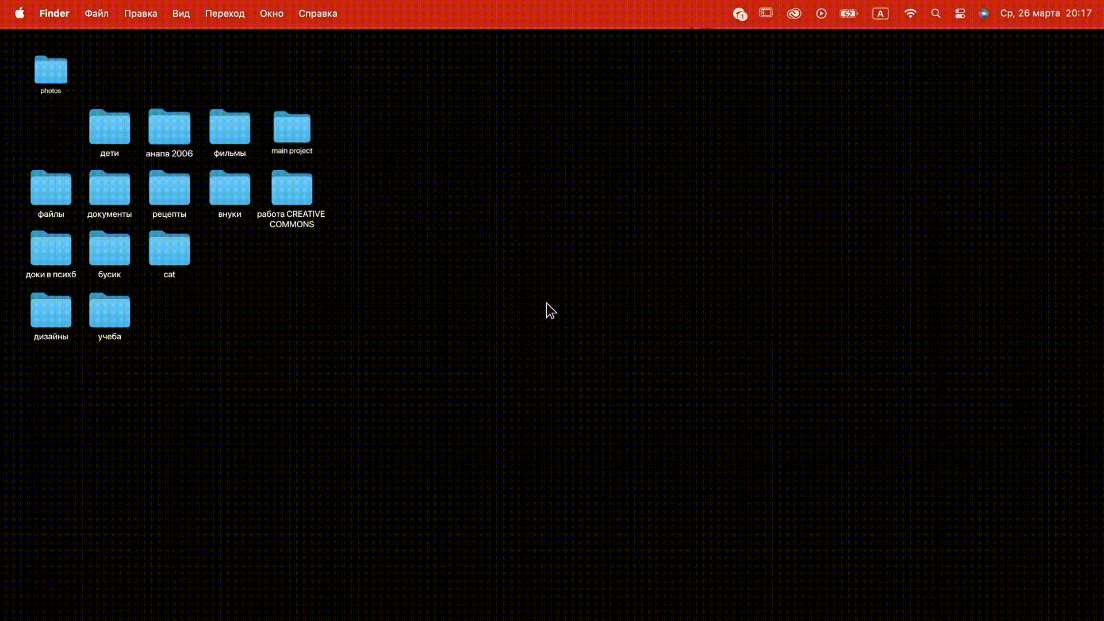
Task: Open the keyboard input source menu
Action: point(880,13)
